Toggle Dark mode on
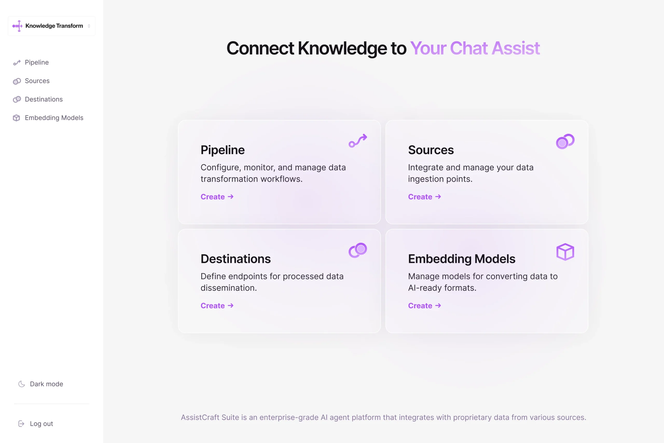664x443 pixels. (x=41, y=384)
